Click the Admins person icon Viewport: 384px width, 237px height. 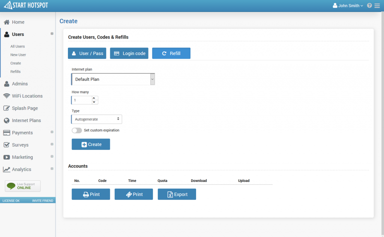pos(7,83)
